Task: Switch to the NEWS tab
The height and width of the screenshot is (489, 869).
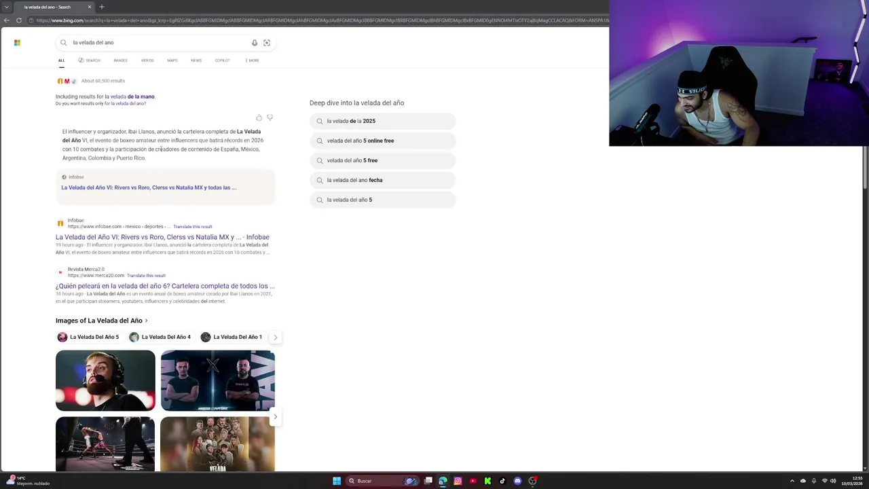Action: tap(196, 60)
